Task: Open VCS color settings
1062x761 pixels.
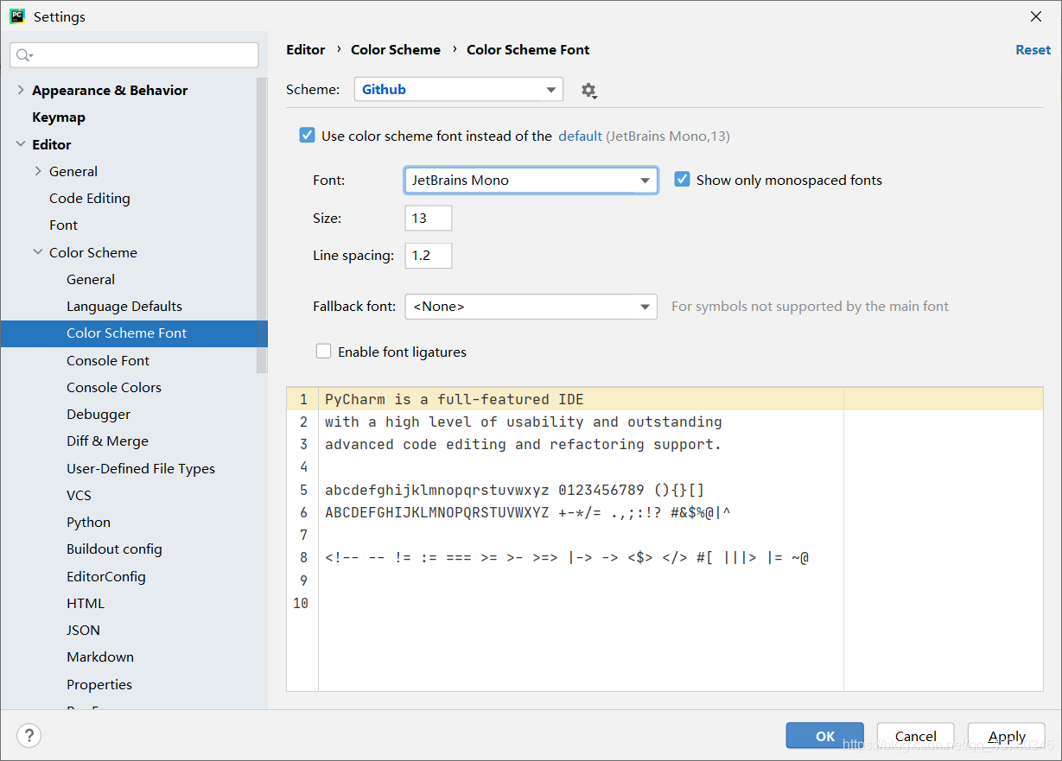Action: [79, 495]
